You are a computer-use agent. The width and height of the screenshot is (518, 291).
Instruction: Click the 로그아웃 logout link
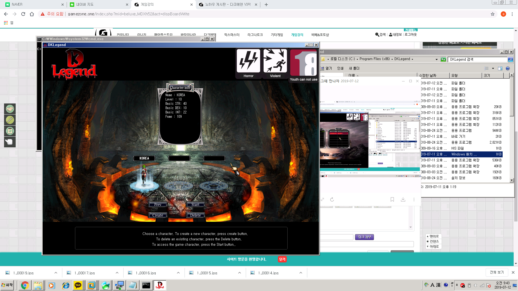(x=411, y=34)
